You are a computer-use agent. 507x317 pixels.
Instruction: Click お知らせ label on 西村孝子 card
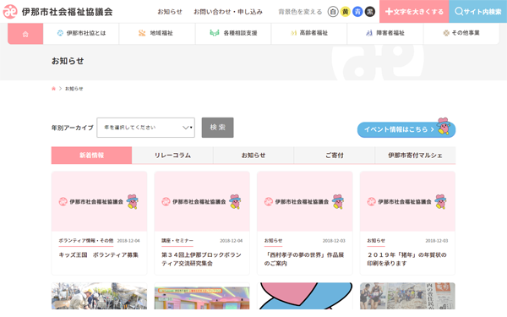[273, 241]
